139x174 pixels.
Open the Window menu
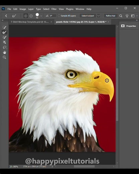pyautogui.click(x=80, y=9)
